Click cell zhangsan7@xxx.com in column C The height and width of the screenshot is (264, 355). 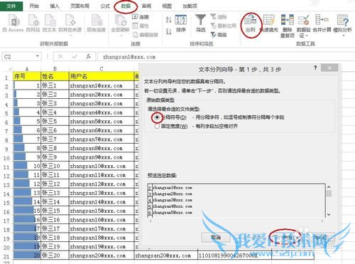102,139
